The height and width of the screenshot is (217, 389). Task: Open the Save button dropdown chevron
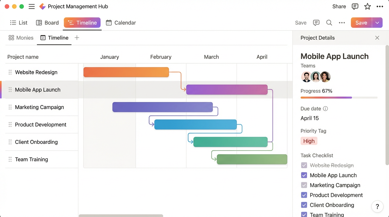[x=377, y=22]
